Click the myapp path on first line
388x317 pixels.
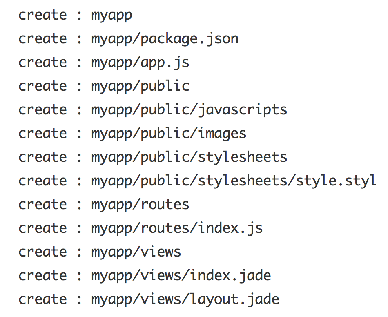[x=111, y=16]
